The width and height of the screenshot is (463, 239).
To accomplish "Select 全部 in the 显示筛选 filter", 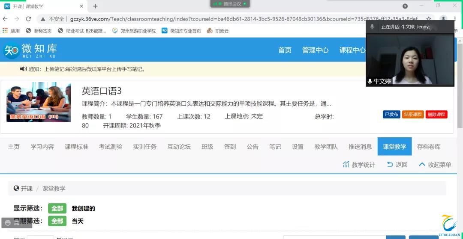I will coord(57,209).
